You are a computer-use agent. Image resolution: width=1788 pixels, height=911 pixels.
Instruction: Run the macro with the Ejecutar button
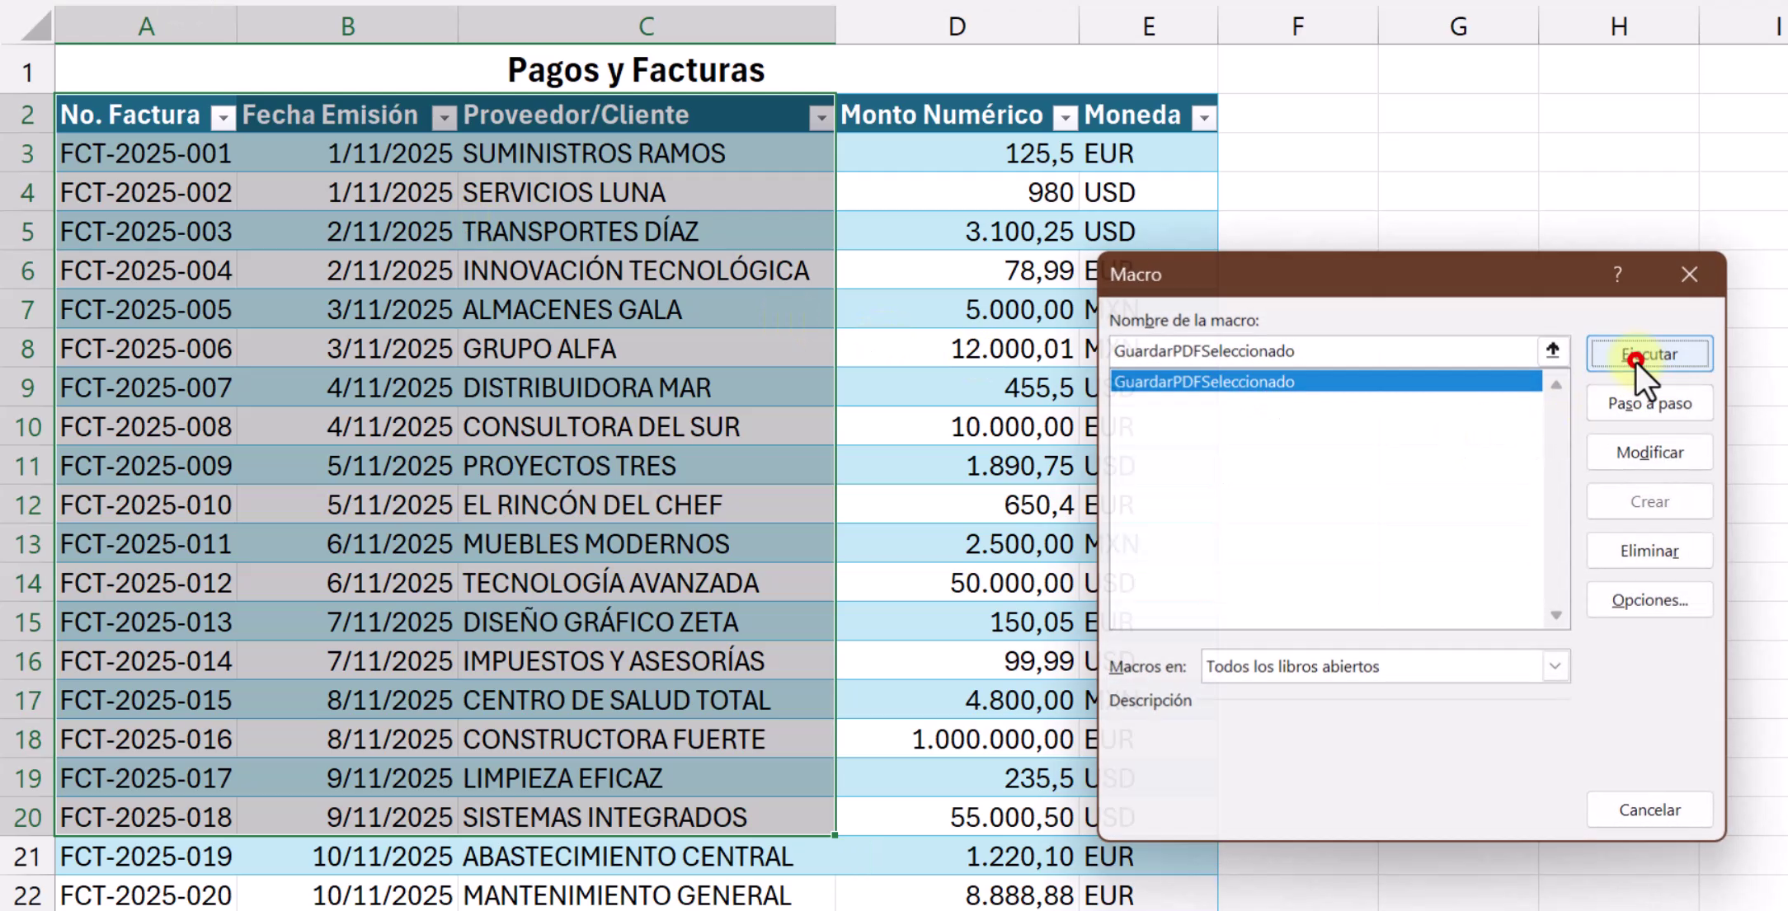pyautogui.click(x=1649, y=353)
